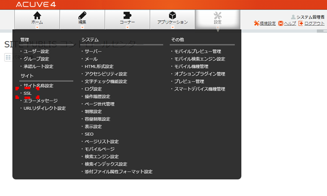Open モバイル検索エンジン設定
Image resolution: width=327 pixels, height=196 pixels.
199,59
